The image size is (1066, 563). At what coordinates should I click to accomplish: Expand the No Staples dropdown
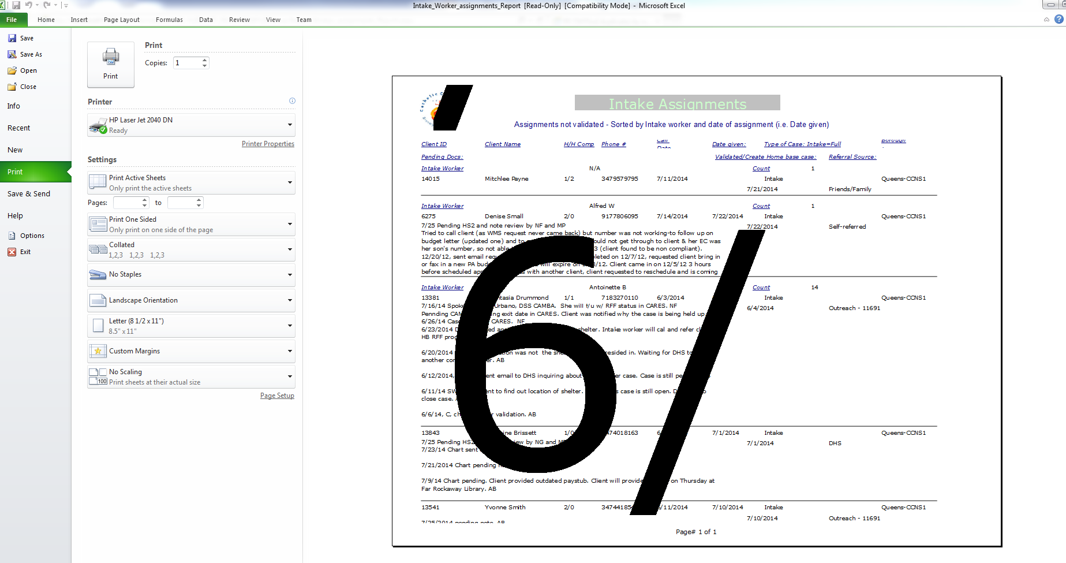point(191,275)
